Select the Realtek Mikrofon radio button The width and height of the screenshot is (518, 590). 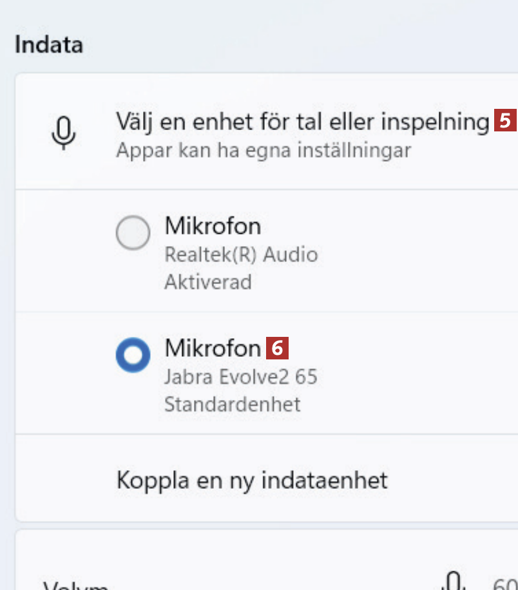(x=133, y=233)
